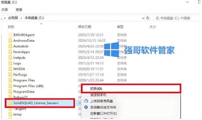Sort by the 大小 column header
Viewport: 202px width, 120px height.
click(x=153, y=27)
